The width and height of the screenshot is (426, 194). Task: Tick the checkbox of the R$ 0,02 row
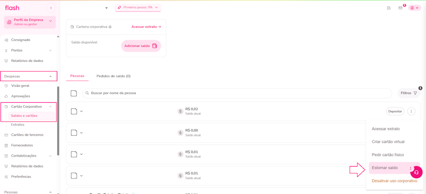(74, 112)
